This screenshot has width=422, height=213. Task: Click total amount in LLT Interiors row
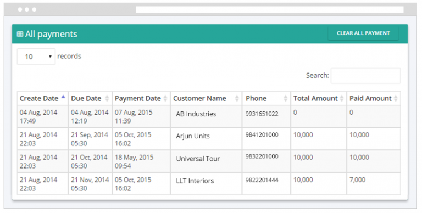[303, 180]
